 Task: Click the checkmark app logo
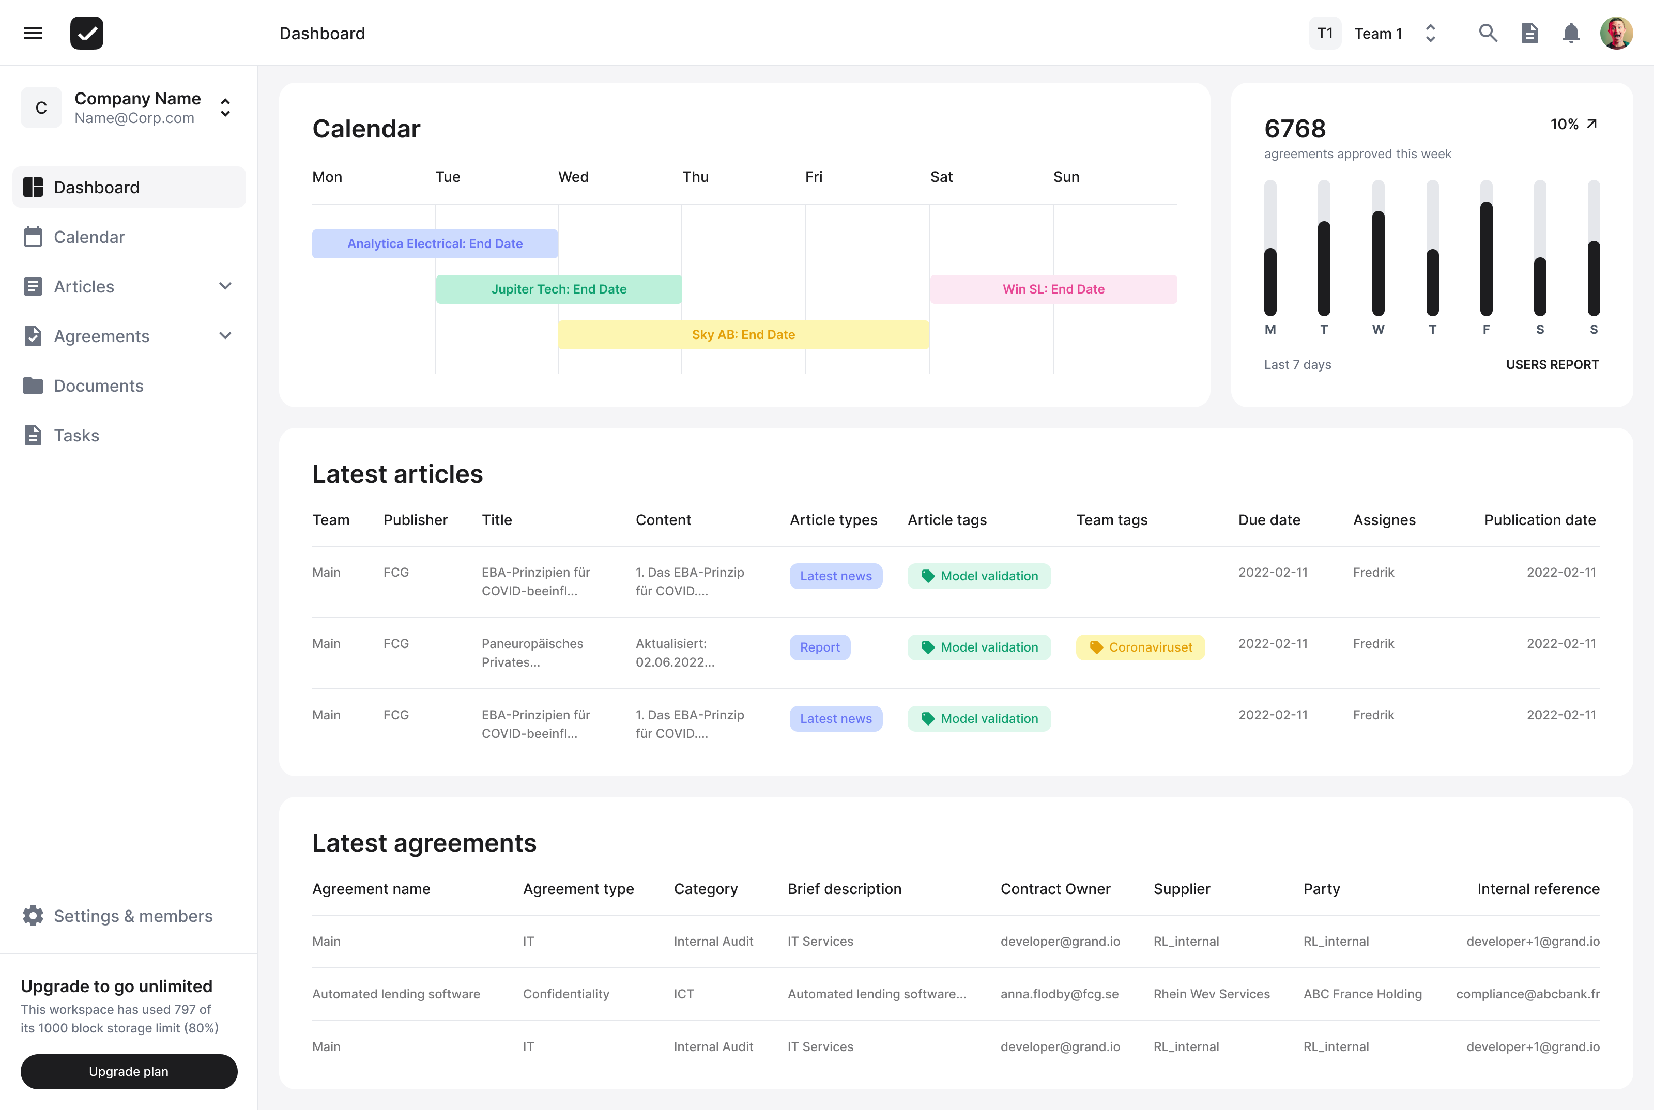[86, 33]
